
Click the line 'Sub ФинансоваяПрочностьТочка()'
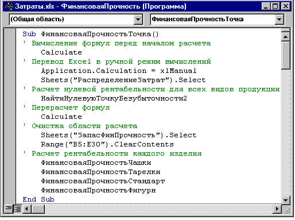click(x=91, y=34)
